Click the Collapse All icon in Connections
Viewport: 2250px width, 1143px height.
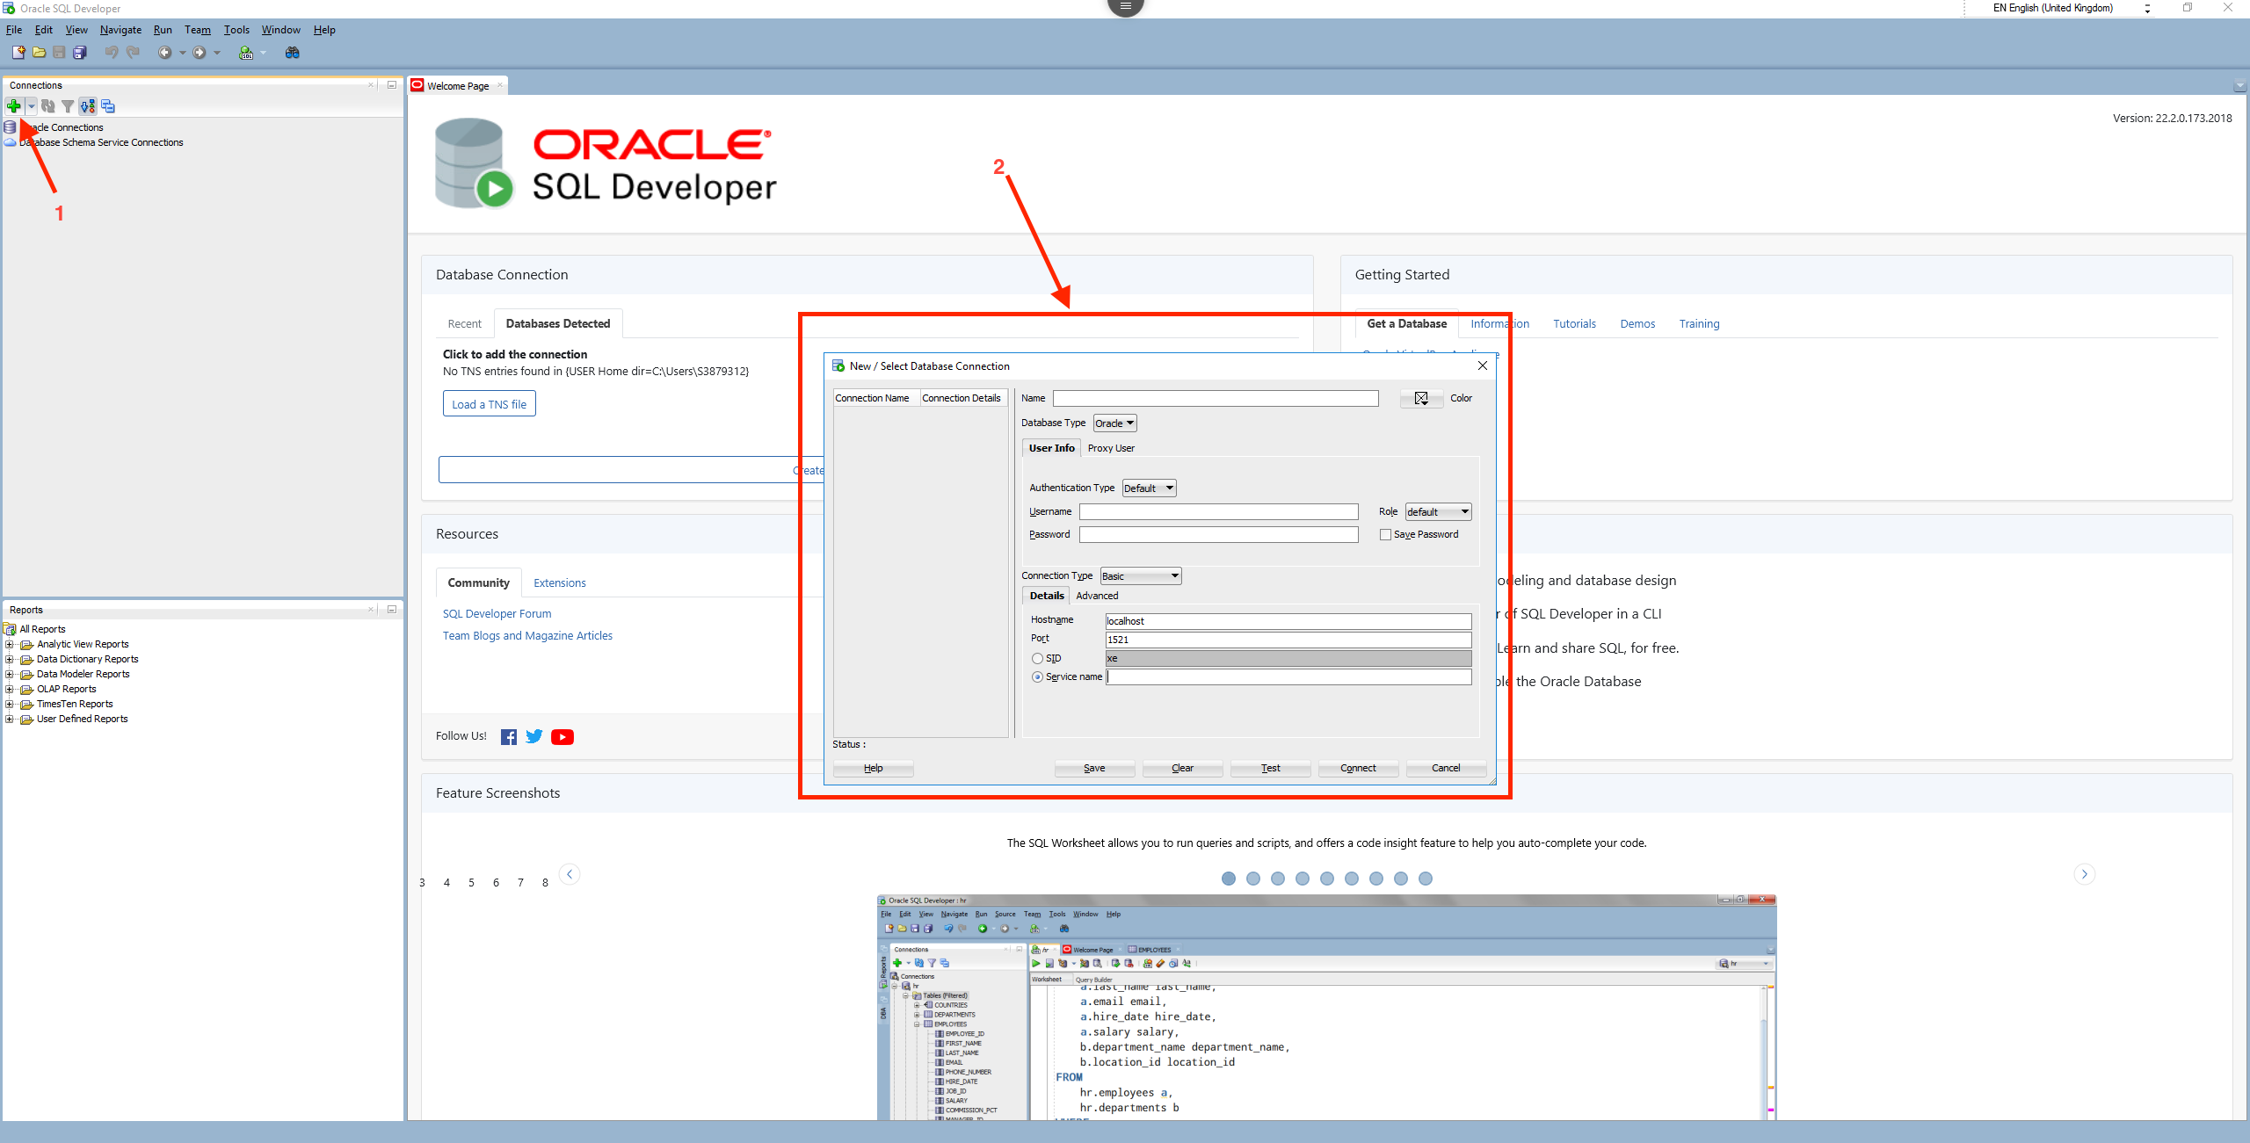click(108, 106)
